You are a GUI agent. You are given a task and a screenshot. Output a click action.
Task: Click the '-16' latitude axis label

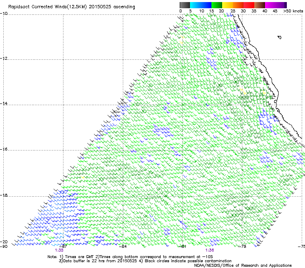[4, 149]
